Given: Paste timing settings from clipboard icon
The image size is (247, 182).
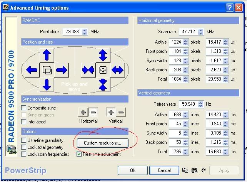Looking at the screenshot, I should 194,170.
